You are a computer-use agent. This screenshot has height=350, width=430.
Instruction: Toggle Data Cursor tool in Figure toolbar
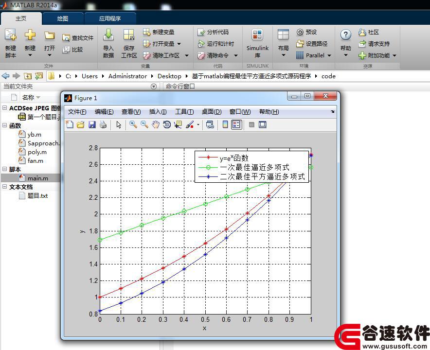click(x=178, y=125)
